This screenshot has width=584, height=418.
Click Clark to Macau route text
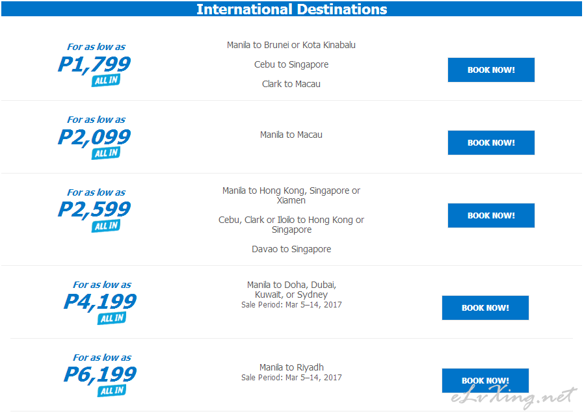[291, 84]
